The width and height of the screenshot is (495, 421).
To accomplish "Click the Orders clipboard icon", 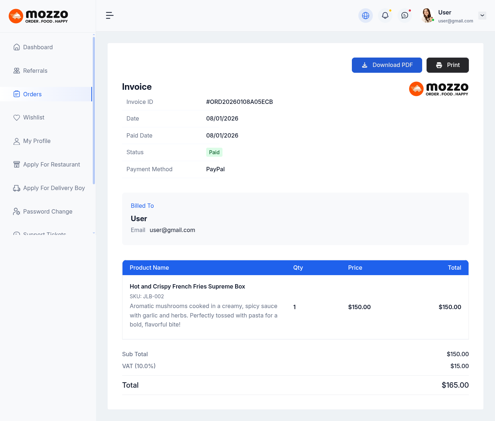I will click(x=17, y=94).
